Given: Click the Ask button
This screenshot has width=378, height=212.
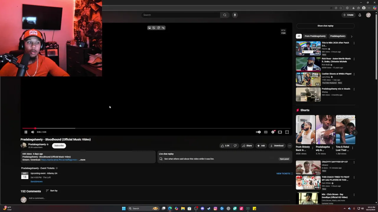Looking at the screenshot, I should (261, 146).
